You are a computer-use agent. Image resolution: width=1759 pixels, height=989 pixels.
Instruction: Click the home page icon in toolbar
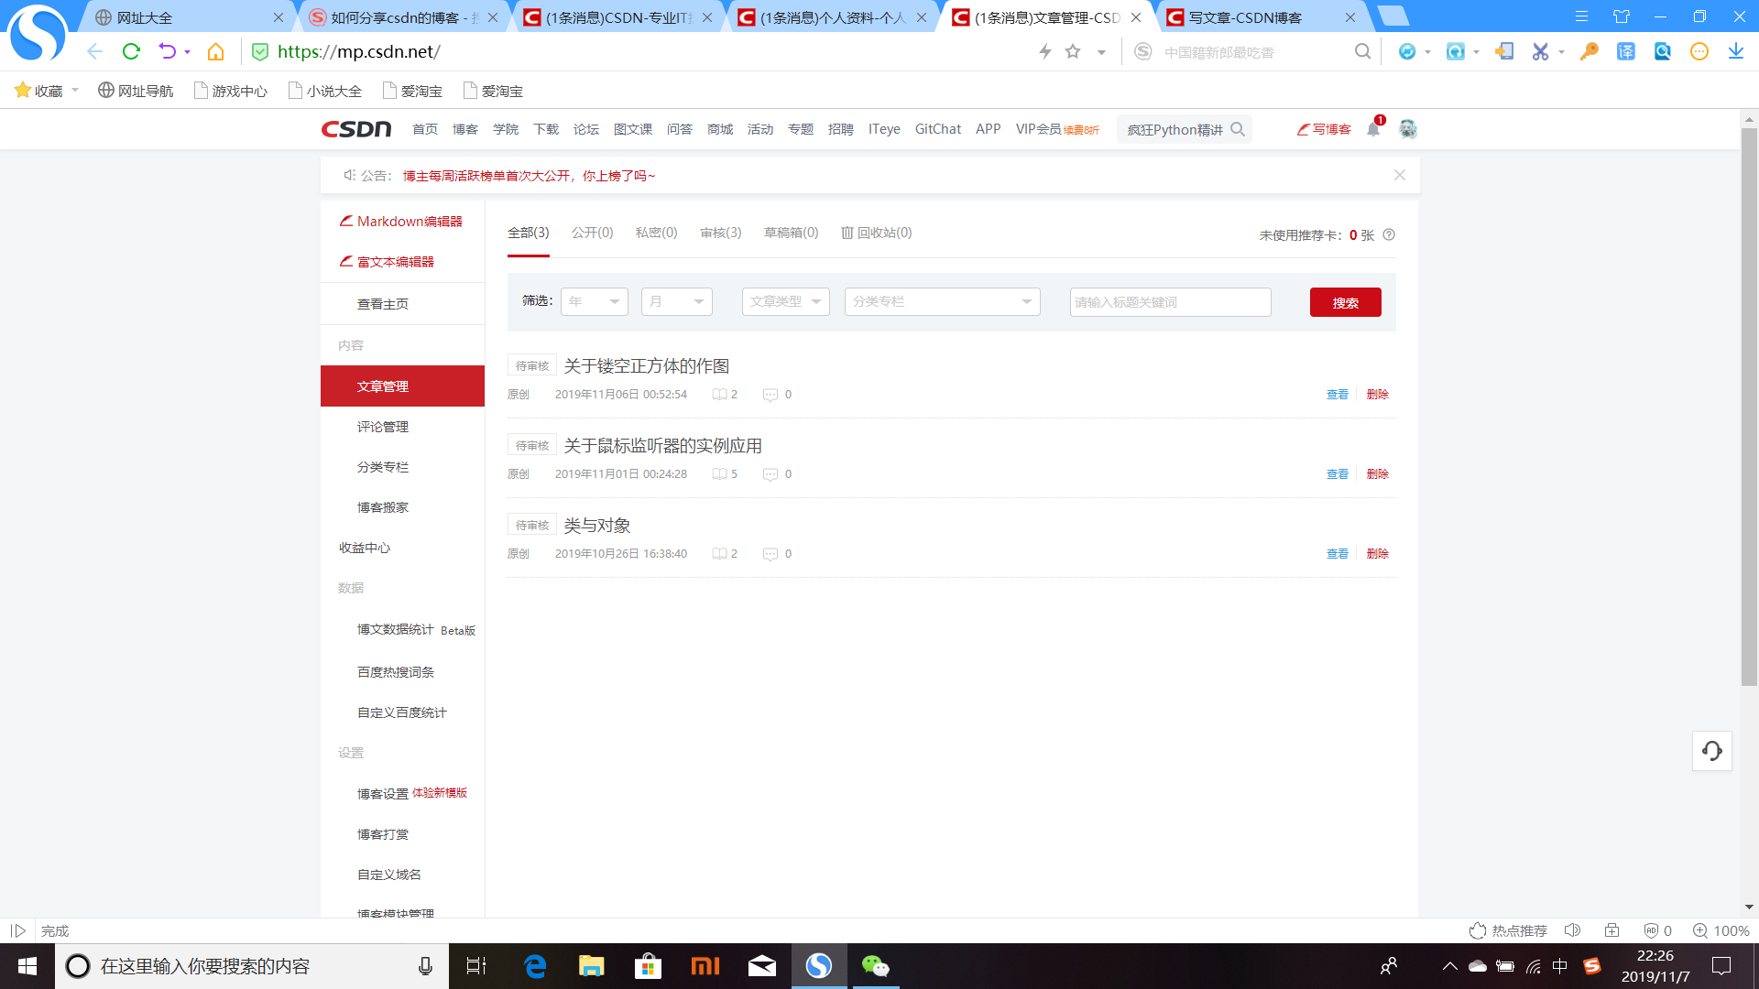click(215, 52)
